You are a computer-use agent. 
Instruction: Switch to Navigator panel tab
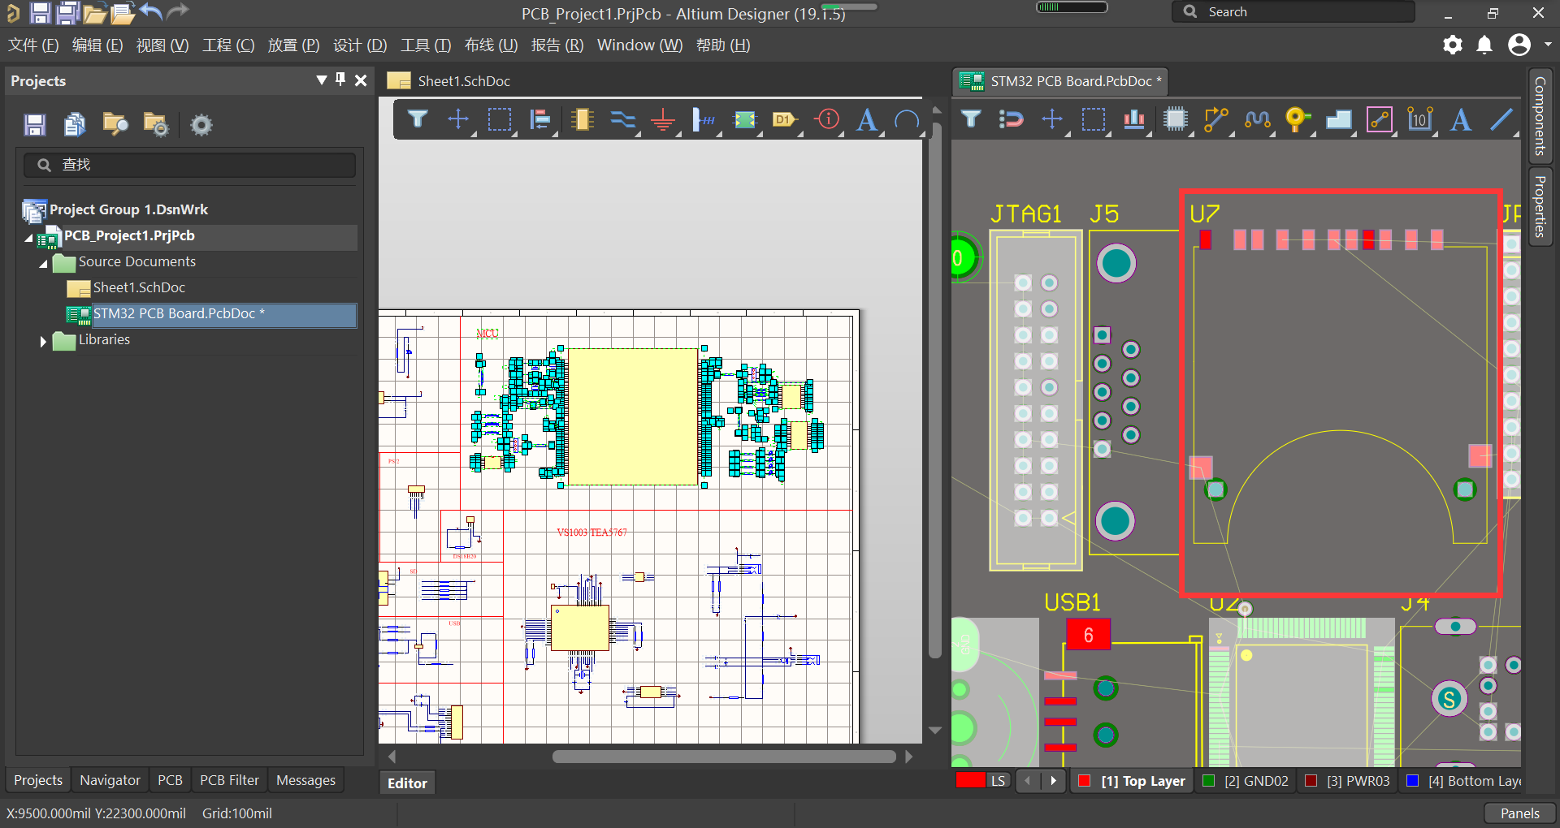click(110, 780)
